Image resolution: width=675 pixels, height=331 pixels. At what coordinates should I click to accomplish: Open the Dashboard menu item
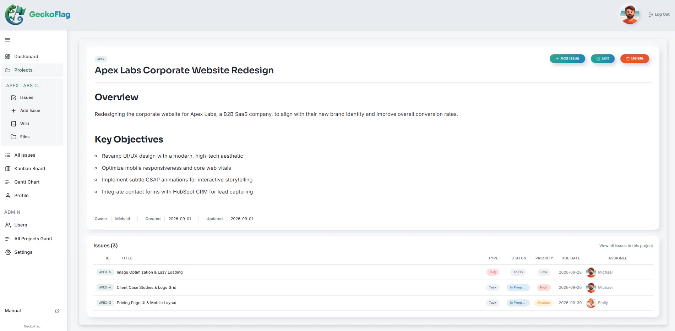[32, 57]
